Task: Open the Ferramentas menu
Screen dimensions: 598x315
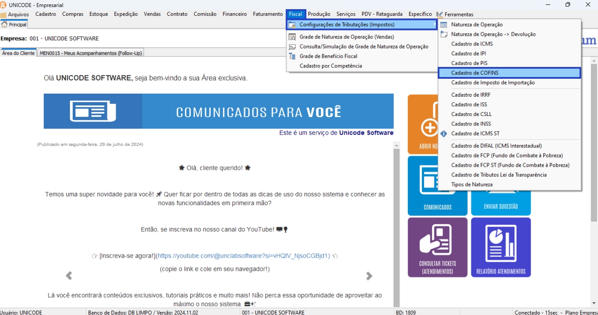Action: pos(458,14)
